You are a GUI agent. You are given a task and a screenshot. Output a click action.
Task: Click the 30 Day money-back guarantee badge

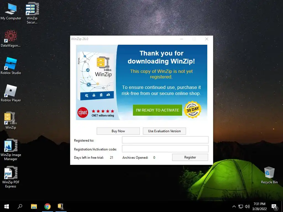click(193, 110)
